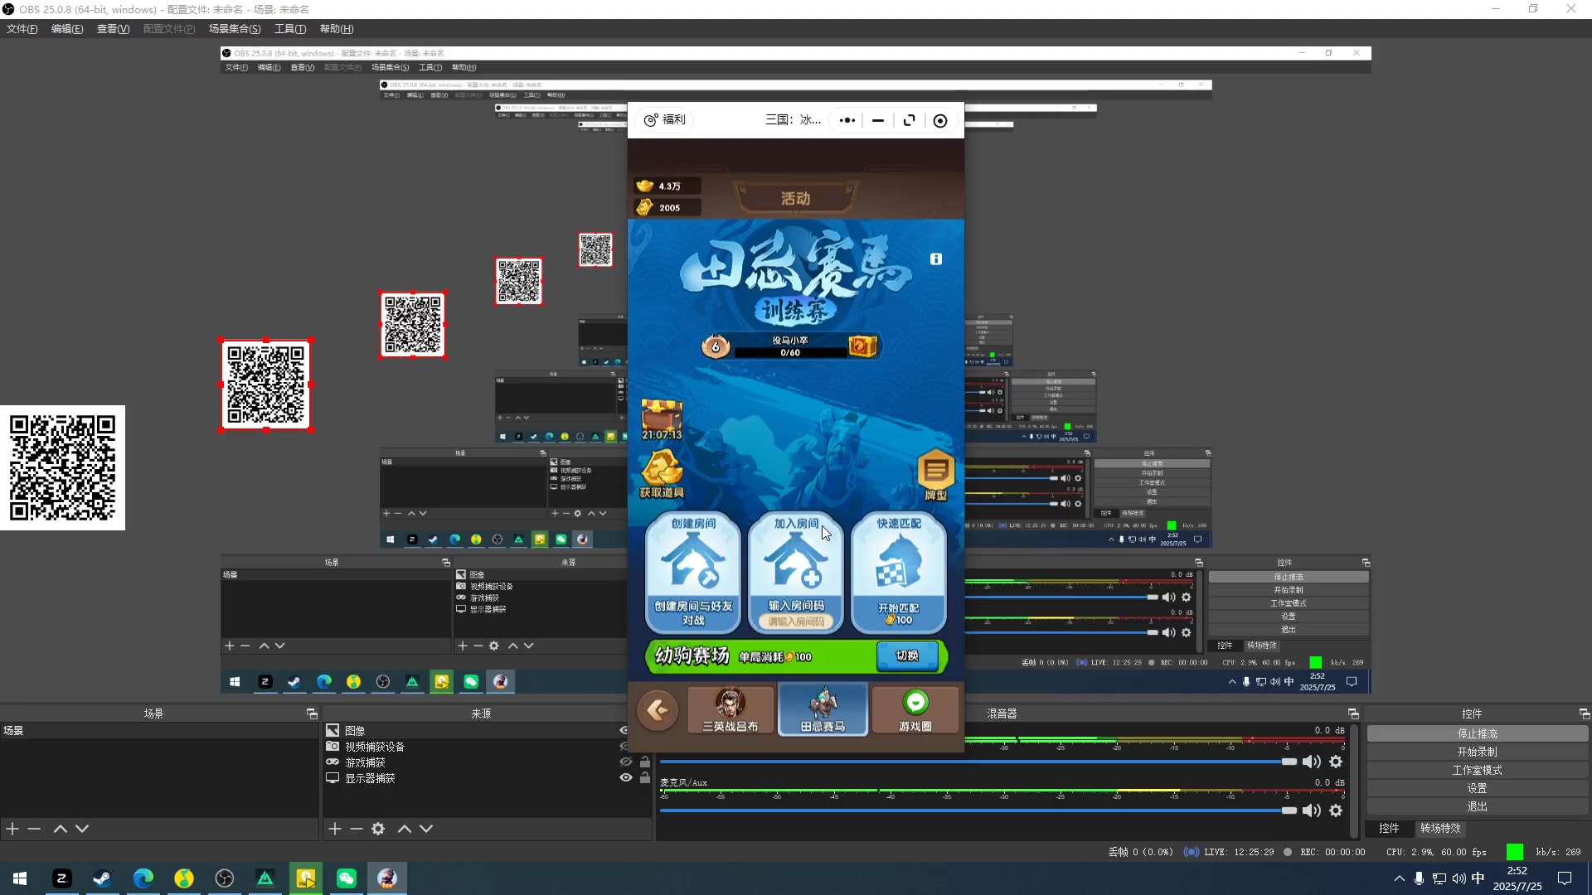Open the three-dots menu in the game window header
1592x895 pixels.
point(847,120)
